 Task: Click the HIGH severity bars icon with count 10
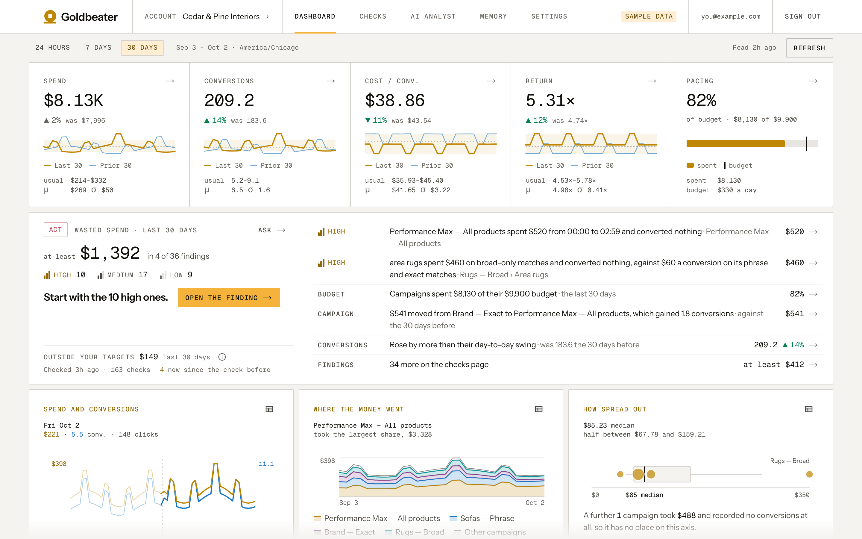pos(47,275)
